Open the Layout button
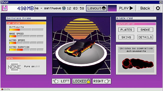163x91 pixels. tap(97, 8)
